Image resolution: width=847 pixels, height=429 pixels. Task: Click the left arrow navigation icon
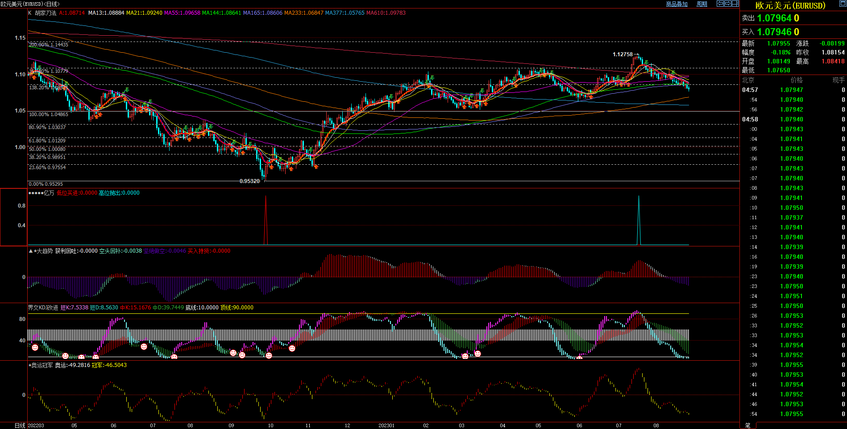(720, 4)
